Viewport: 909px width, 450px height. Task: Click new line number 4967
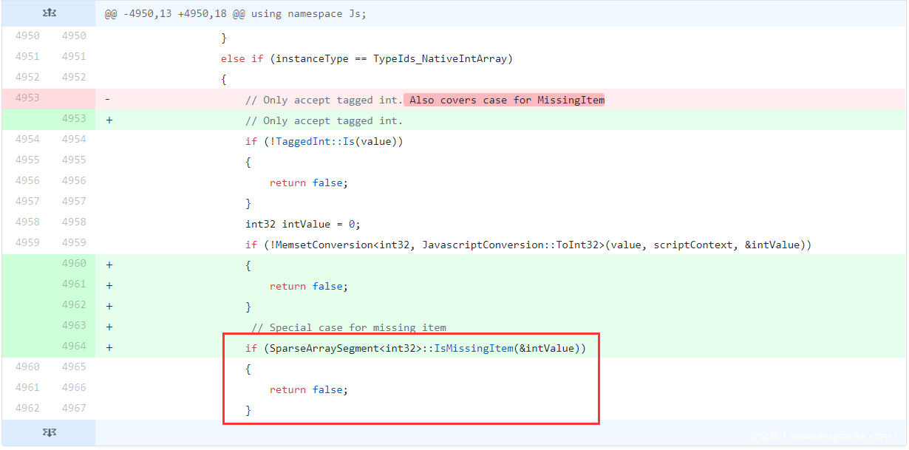(x=74, y=408)
